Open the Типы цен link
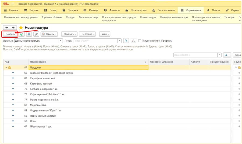Image resolution: width=242 pixels, height=144 pixels. pyautogui.click(x=229, y=17)
